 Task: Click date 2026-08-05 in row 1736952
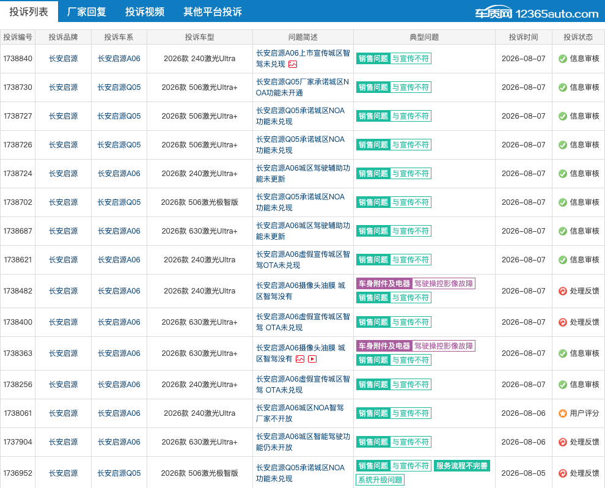(524, 473)
